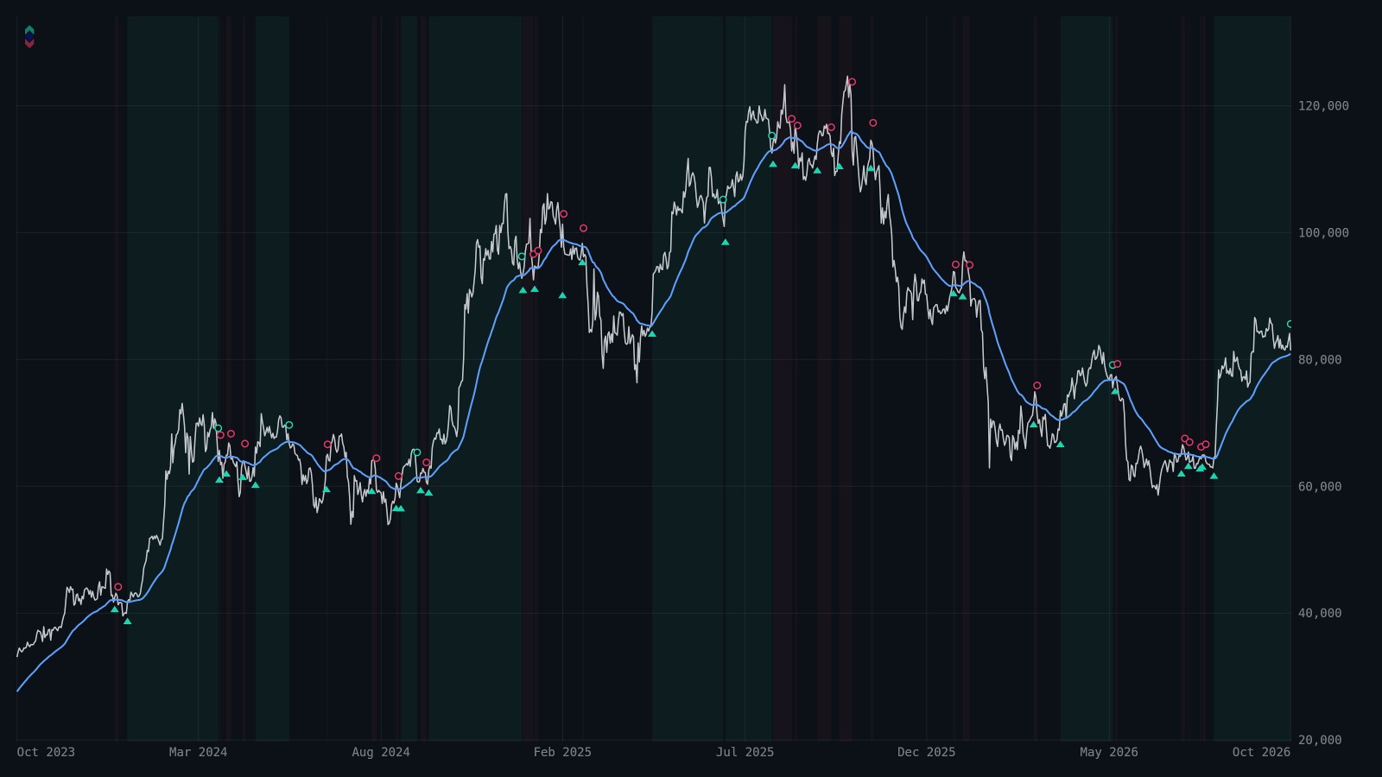Select the green circle marker at the chart's right edge

coord(1290,325)
